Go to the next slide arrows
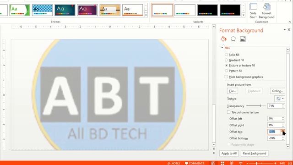The height and width of the screenshot is (165, 293). (x=214, y=153)
